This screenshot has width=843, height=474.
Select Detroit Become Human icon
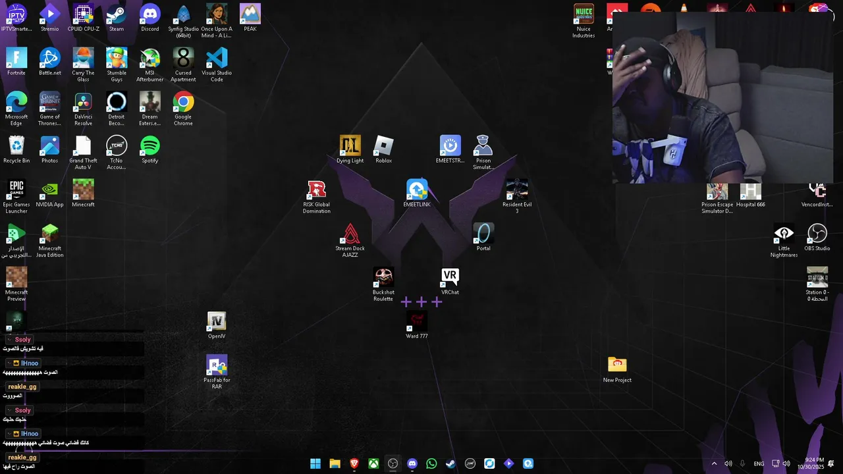[x=117, y=109]
